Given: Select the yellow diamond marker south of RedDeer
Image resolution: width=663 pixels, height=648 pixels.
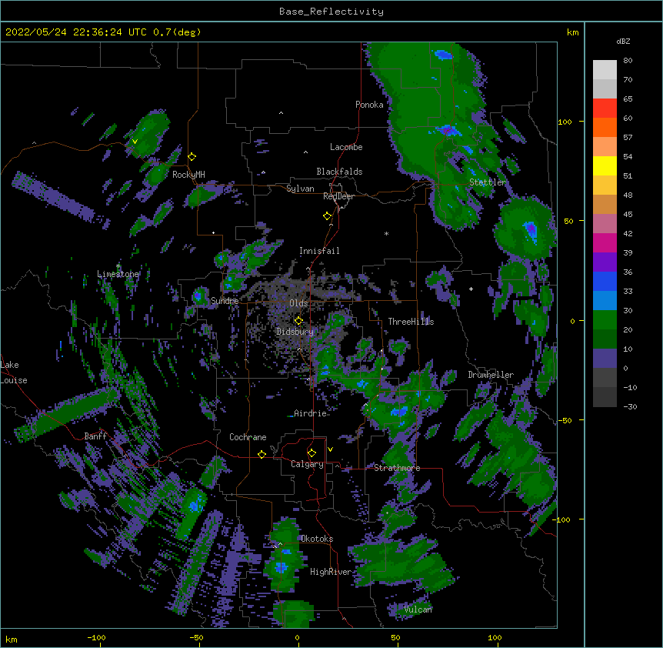Looking at the screenshot, I should [x=328, y=216].
